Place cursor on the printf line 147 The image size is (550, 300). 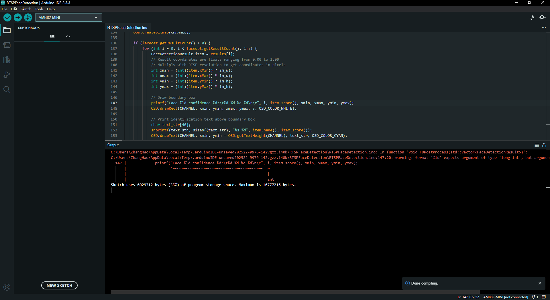coord(252,103)
